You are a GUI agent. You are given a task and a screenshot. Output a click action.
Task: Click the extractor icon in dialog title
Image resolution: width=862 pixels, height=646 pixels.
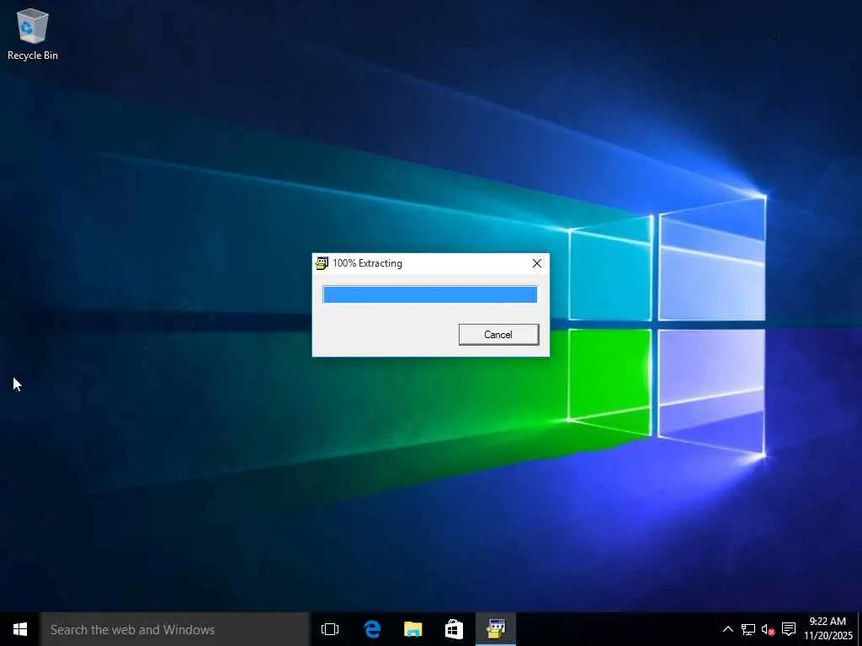pos(322,263)
